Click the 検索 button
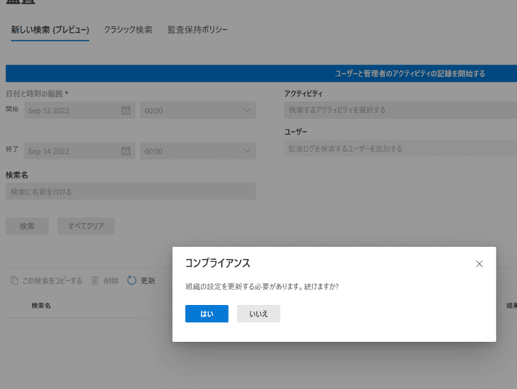This screenshot has height=389, width=517. click(27, 226)
